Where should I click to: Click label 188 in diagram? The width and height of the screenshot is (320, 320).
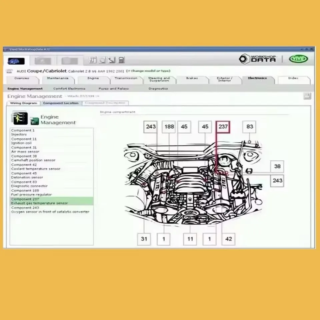pyautogui.click(x=169, y=127)
